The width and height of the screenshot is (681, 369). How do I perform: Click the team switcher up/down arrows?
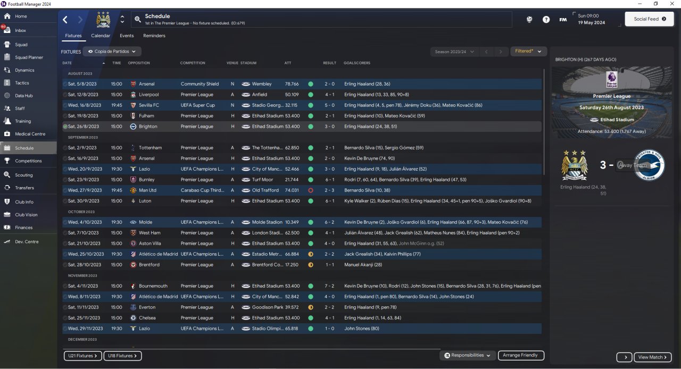[x=122, y=20]
